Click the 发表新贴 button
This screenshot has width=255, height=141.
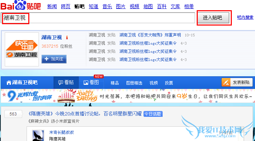[237, 82]
